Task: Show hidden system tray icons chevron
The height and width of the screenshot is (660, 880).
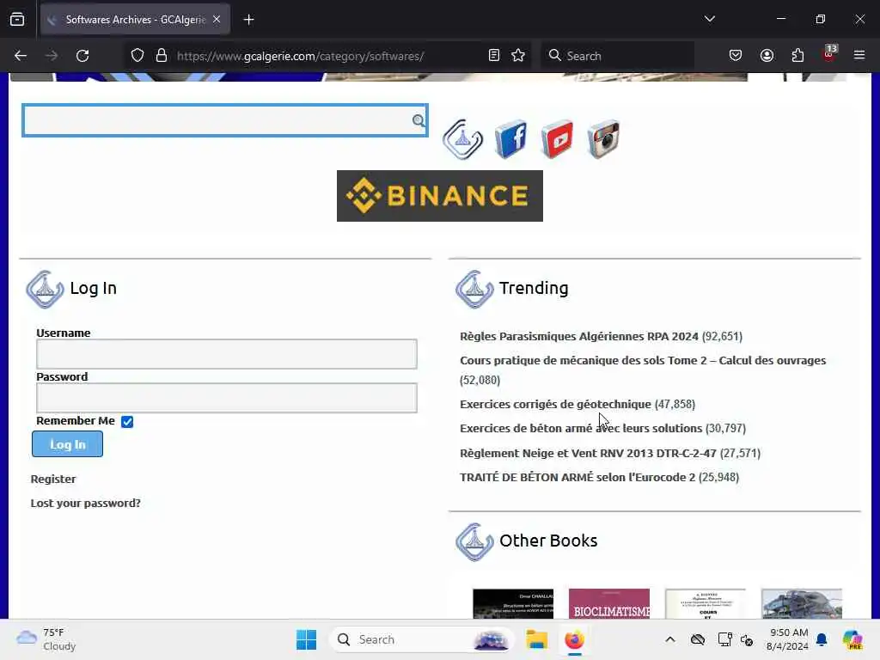Action: click(x=670, y=639)
